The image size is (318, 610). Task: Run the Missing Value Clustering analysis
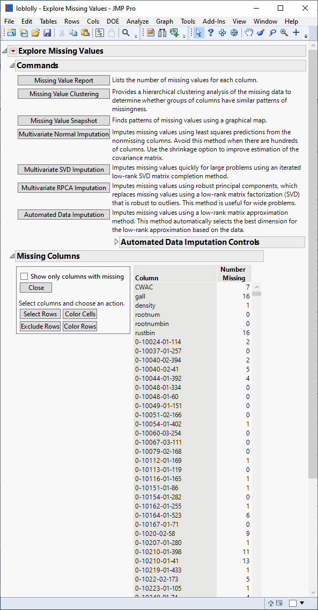tap(63, 93)
